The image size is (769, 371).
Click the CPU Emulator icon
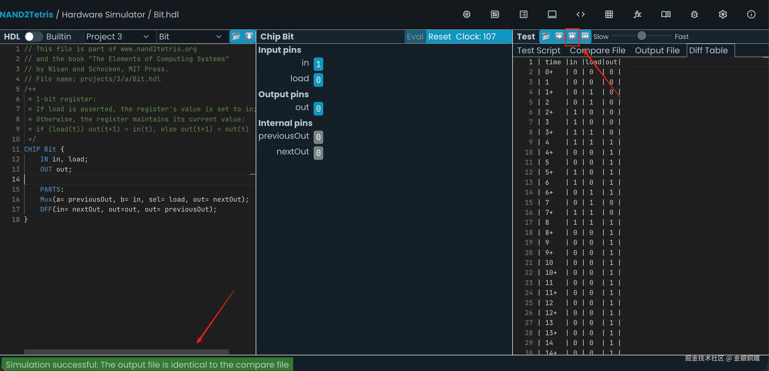coord(495,14)
